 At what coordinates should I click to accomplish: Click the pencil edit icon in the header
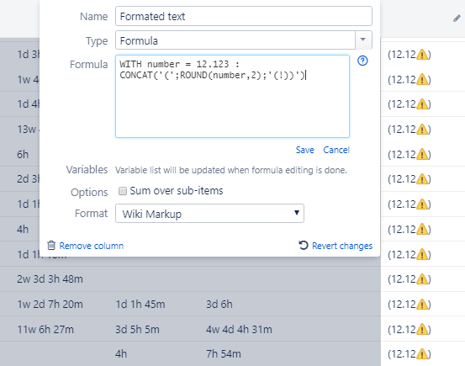(457, 19)
